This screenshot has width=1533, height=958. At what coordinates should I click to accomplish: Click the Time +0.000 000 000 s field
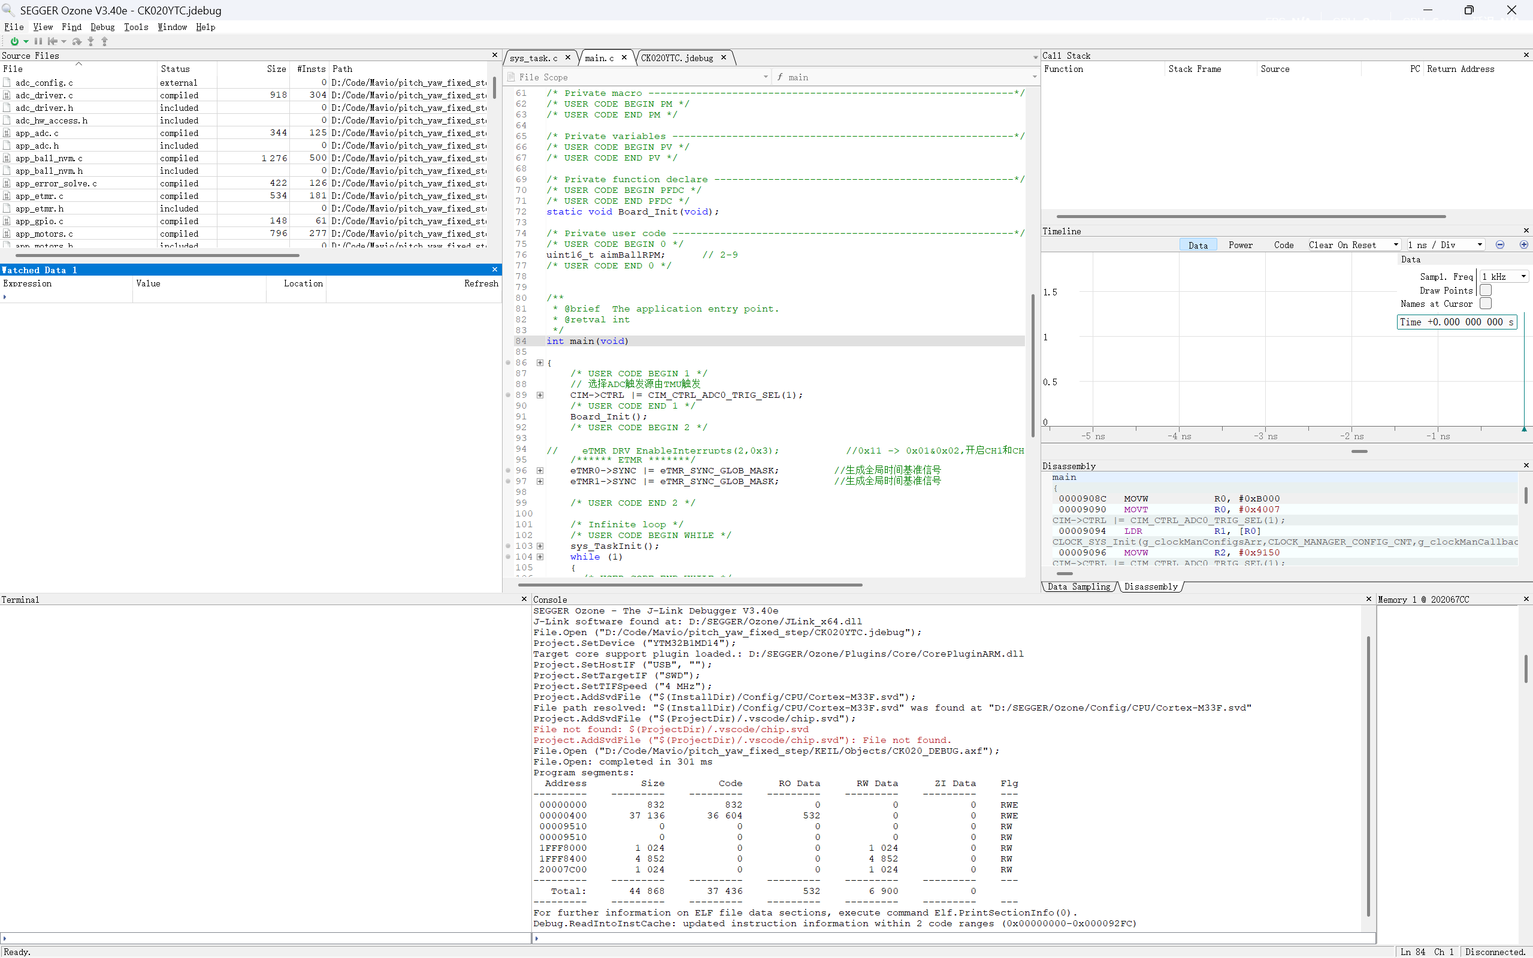tap(1456, 322)
